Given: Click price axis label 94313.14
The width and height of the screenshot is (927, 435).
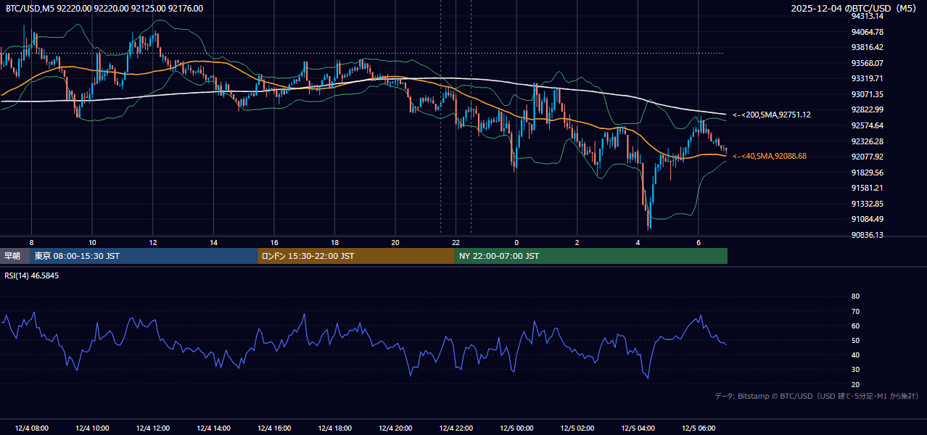Looking at the screenshot, I should point(867,16).
